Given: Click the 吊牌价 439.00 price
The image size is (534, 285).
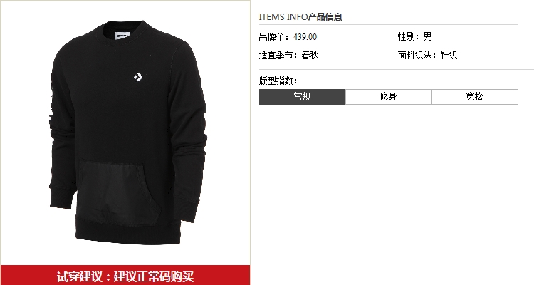Looking at the screenshot, I should (288, 37).
